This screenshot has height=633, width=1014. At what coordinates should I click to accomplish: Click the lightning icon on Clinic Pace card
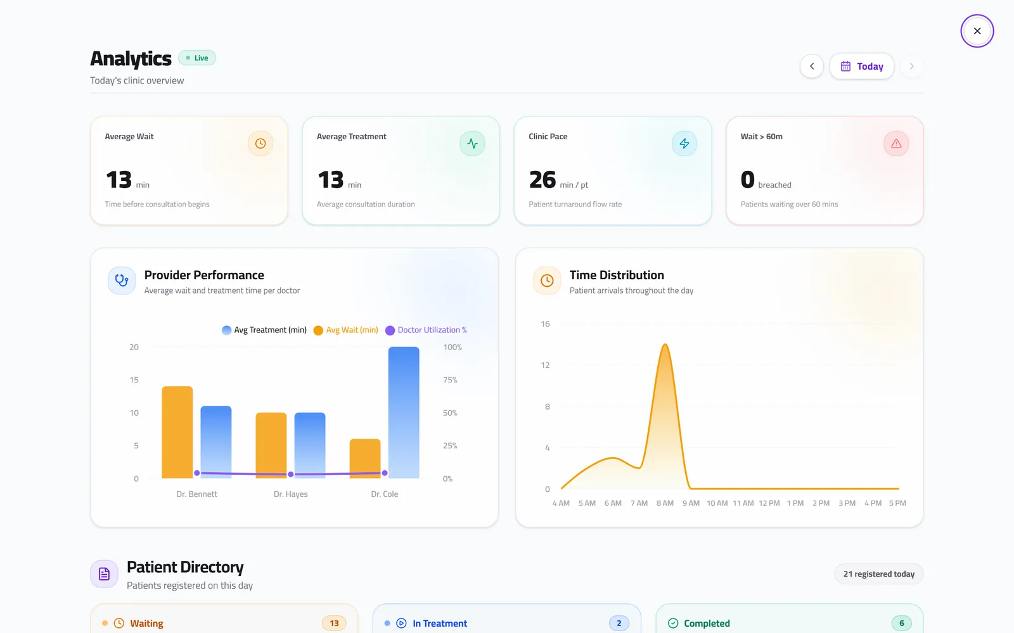coord(684,144)
